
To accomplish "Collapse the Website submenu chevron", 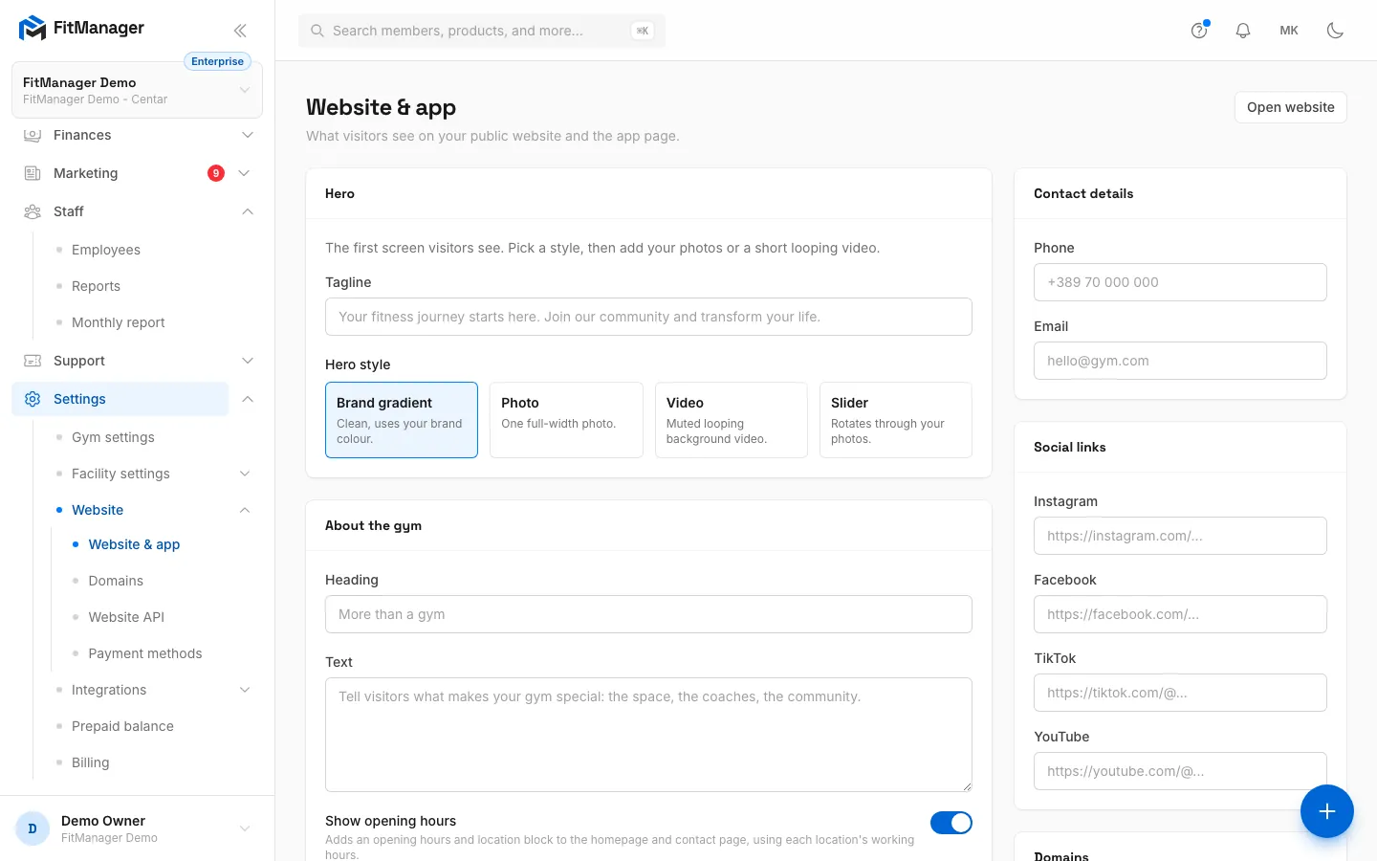I will (x=245, y=510).
